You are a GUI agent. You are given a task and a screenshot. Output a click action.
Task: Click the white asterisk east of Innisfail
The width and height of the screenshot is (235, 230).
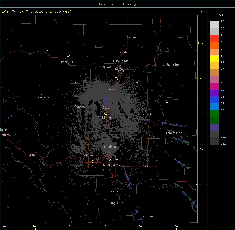(x=137, y=83)
